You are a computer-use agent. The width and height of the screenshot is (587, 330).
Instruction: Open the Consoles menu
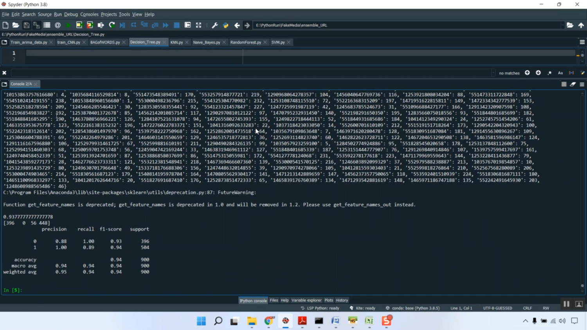[x=89, y=14]
